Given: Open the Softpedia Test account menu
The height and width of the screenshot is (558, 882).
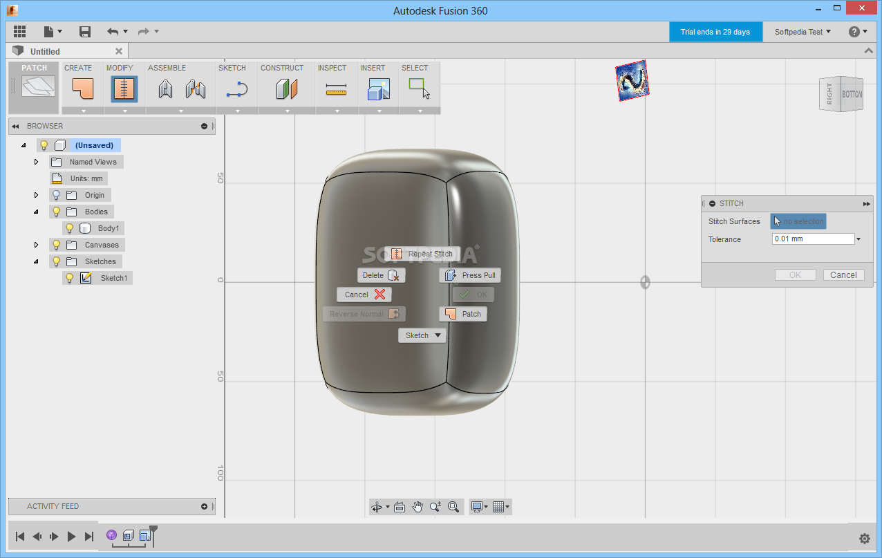Looking at the screenshot, I should (803, 32).
